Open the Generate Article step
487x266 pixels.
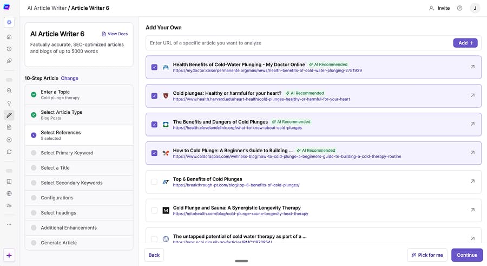79,243
